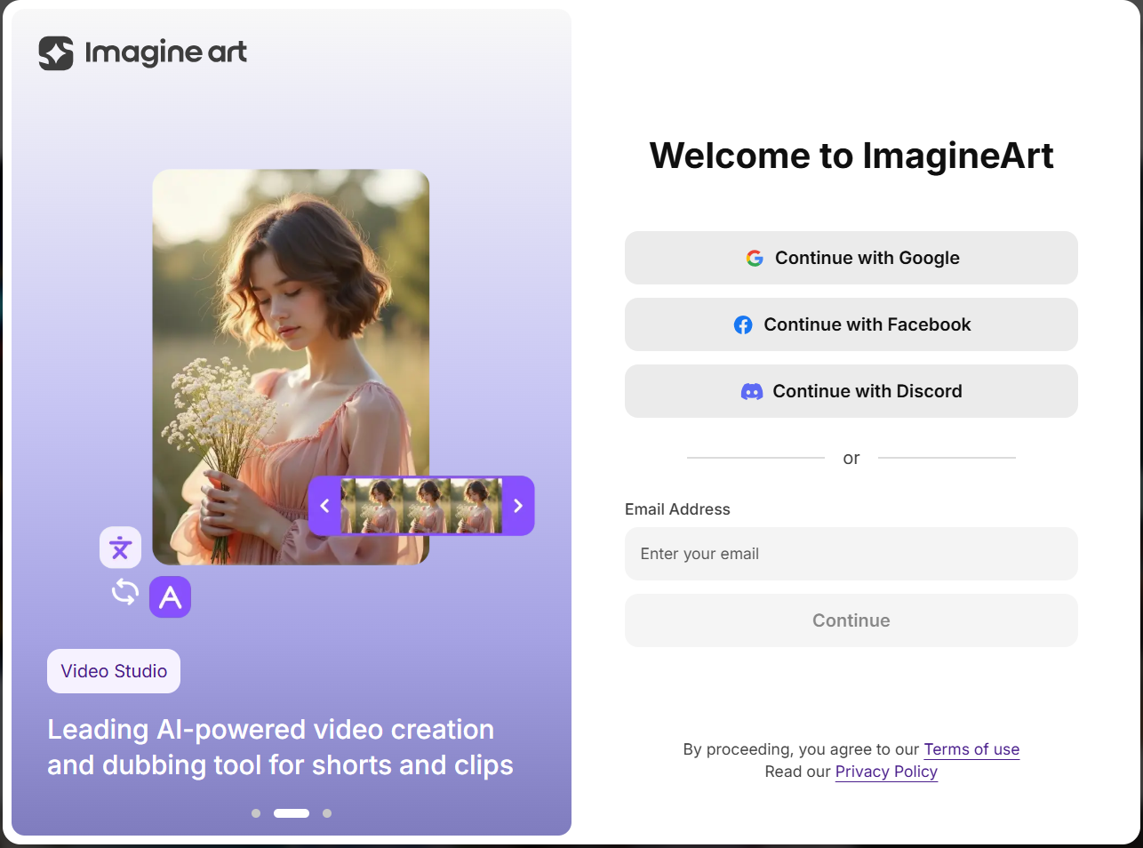The width and height of the screenshot is (1143, 848).
Task: Click the Welcome to ImagineArt heading
Action: (x=851, y=156)
